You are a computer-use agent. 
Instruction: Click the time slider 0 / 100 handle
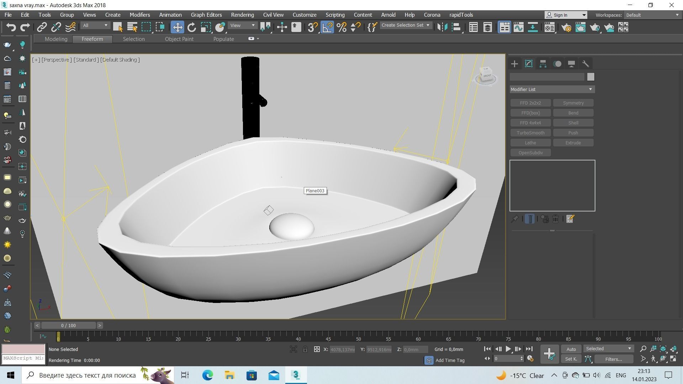tap(68, 325)
